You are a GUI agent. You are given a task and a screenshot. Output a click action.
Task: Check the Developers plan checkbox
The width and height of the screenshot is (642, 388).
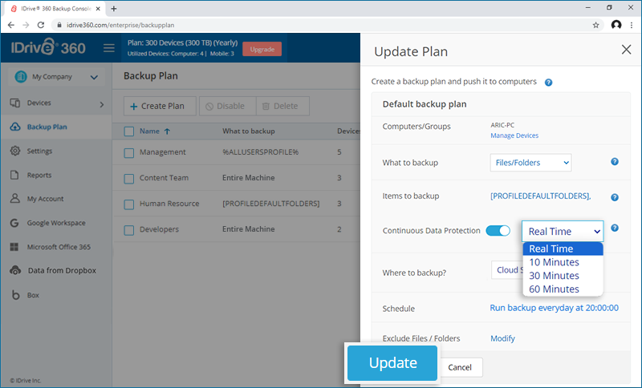(x=129, y=230)
